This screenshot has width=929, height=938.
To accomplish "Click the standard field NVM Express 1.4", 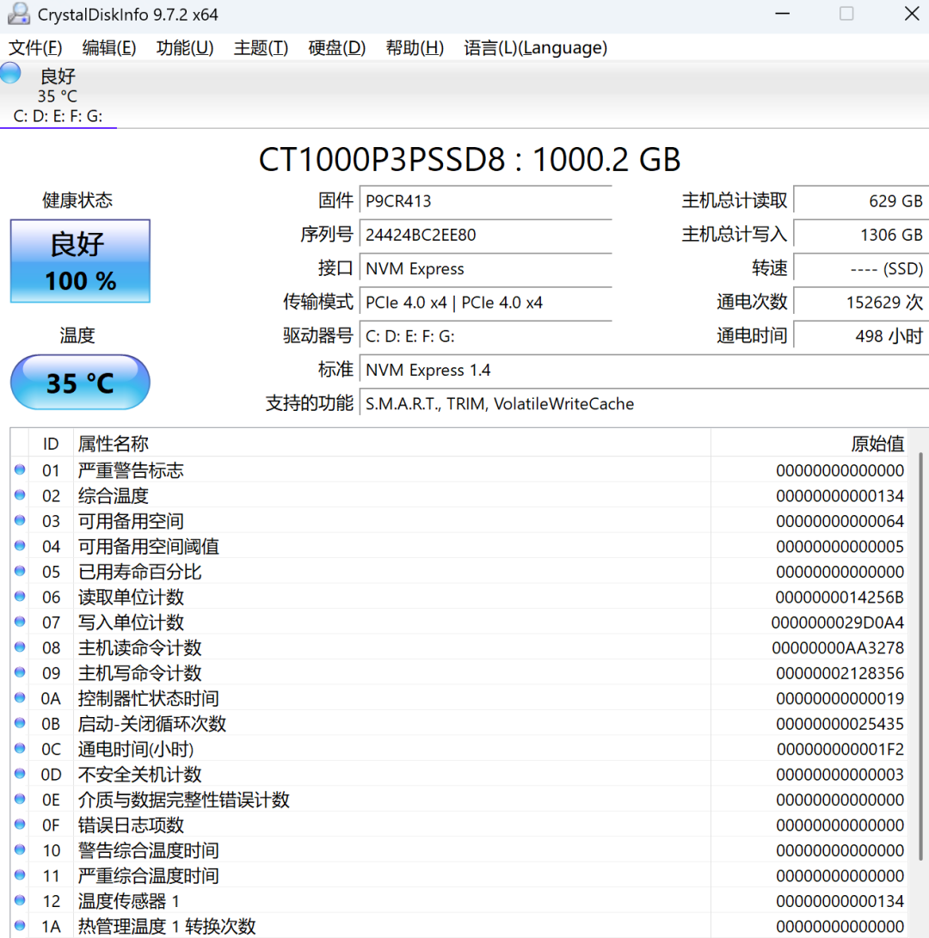I will (644, 370).
